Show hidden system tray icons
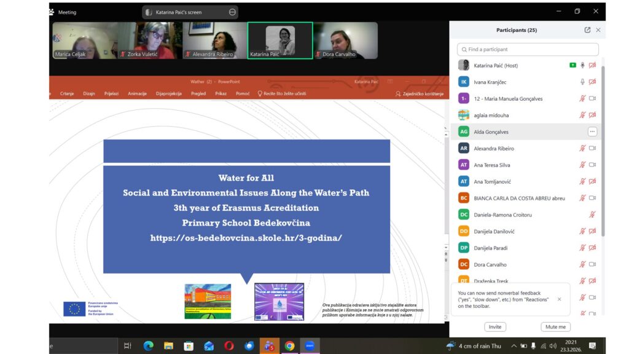The width and height of the screenshot is (629, 354). [514, 346]
